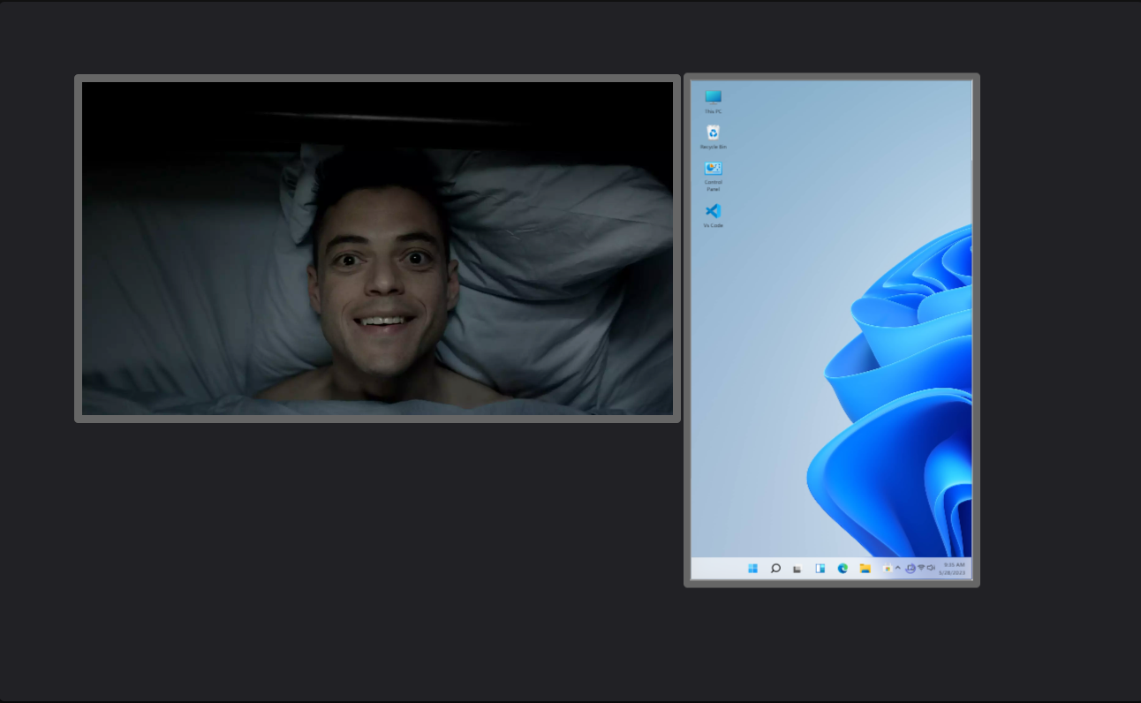Open the Recycle Bin desktop icon
Image resolution: width=1141 pixels, height=703 pixels.
click(714, 137)
